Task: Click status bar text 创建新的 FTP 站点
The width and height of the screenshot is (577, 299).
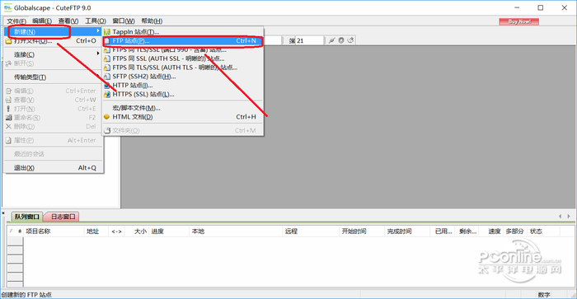Action: click(x=26, y=295)
